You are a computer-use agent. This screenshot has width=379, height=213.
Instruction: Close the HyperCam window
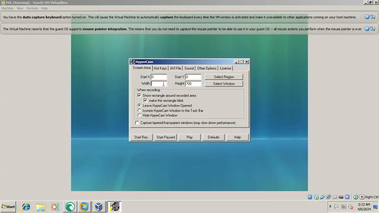tap(247, 62)
